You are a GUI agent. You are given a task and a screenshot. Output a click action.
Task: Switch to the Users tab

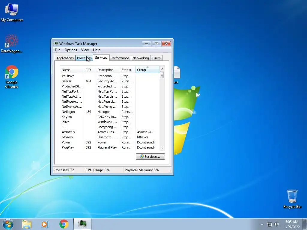[156, 58]
